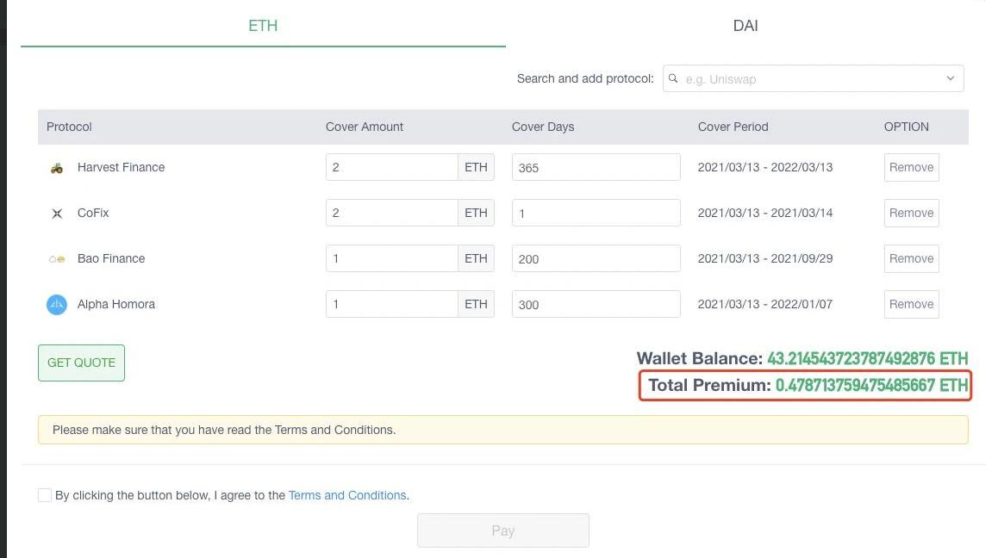This screenshot has width=998, height=558.
Task: Remove the Harvest Finance cover row
Action: point(911,167)
